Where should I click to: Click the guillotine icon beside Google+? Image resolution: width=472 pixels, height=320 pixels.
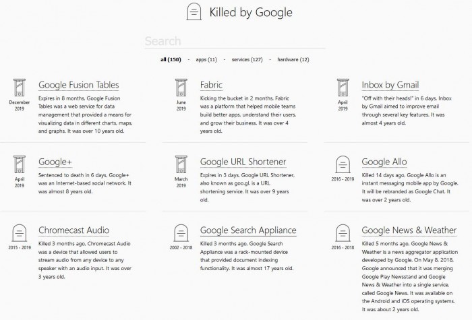point(20,165)
